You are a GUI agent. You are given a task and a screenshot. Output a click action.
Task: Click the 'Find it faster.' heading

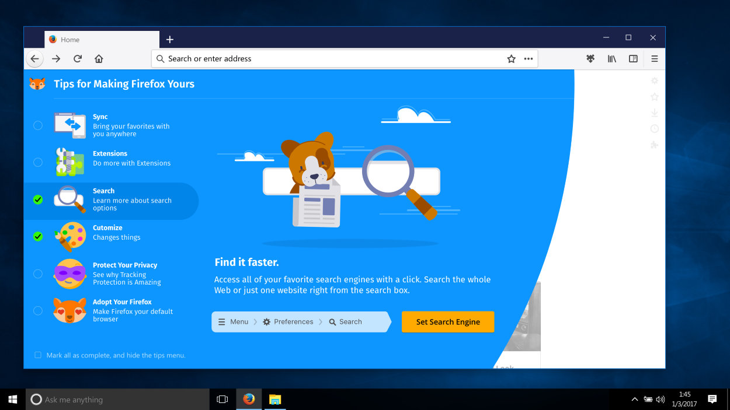click(x=246, y=262)
